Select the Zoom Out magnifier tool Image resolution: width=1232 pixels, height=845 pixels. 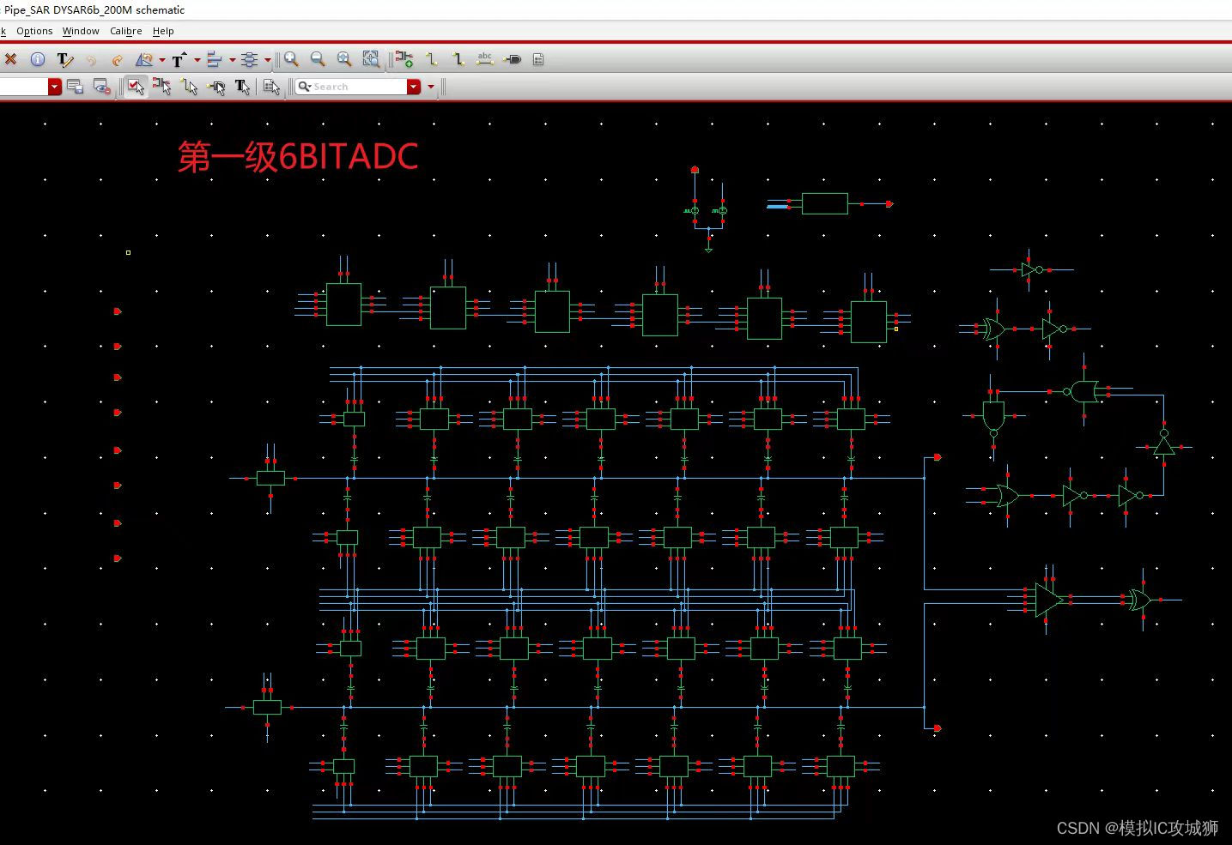[318, 59]
